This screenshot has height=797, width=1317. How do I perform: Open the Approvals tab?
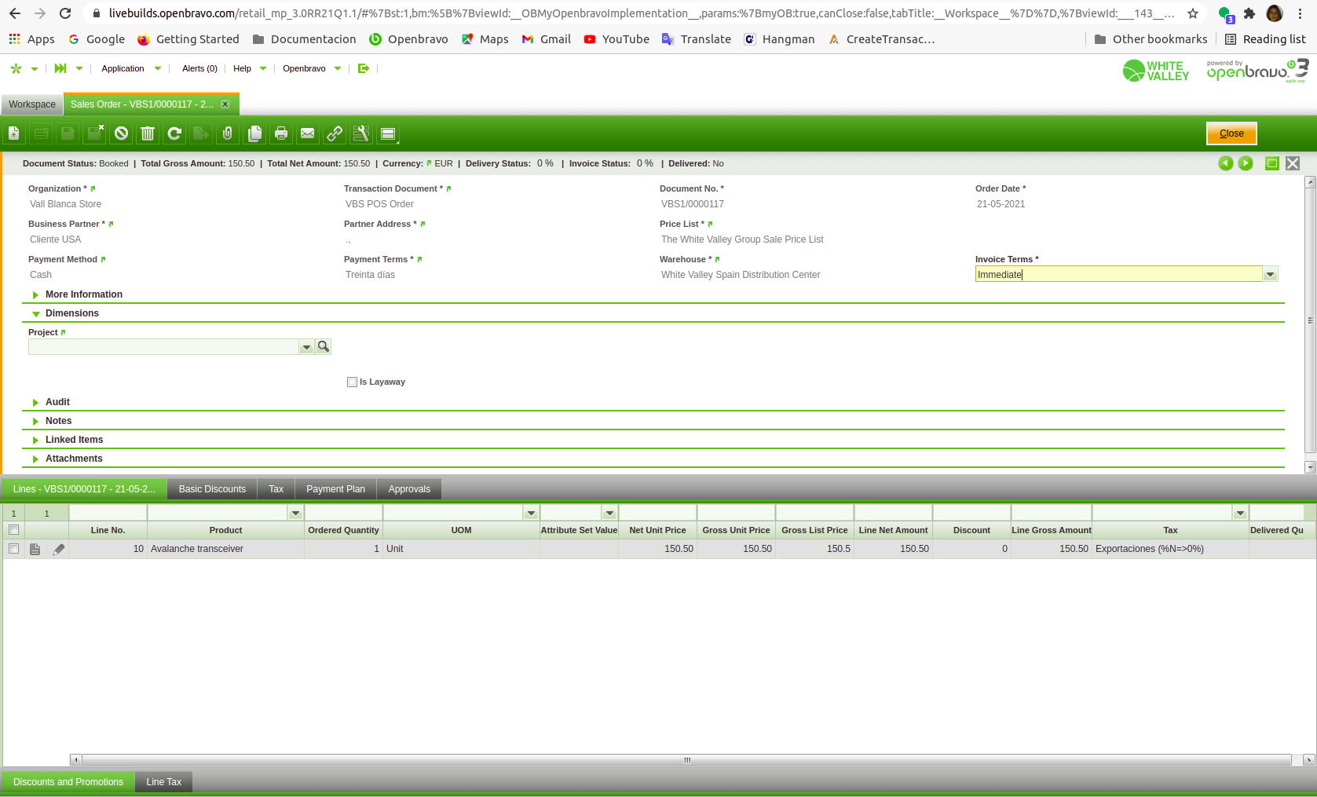pyautogui.click(x=409, y=489)
